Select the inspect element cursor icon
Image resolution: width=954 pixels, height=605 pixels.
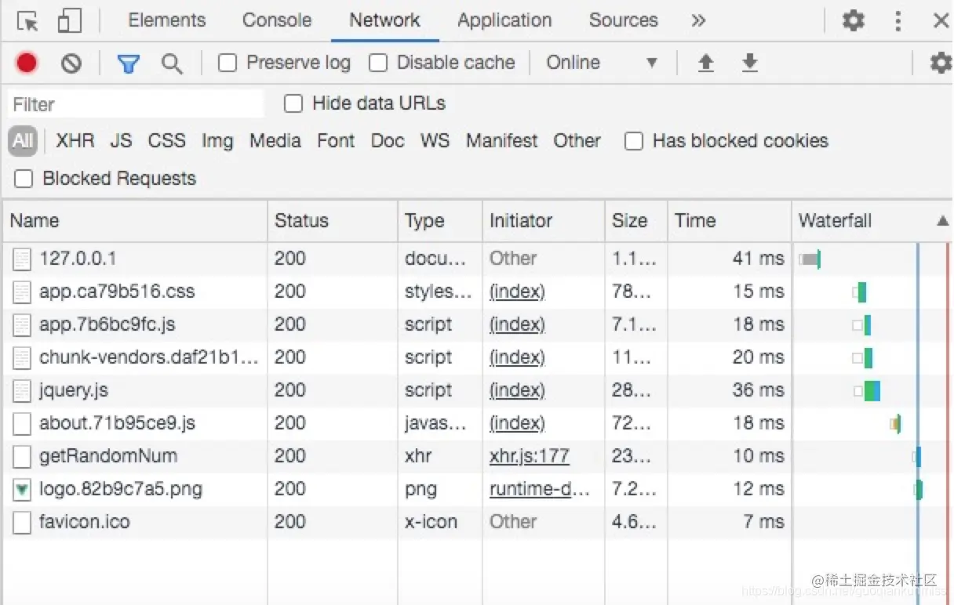click(26, 20)
